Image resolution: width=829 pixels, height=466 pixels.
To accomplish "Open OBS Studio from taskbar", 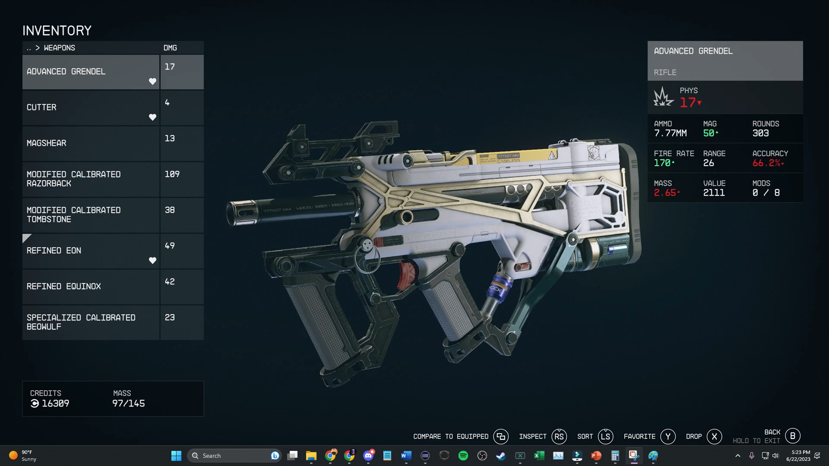I will (x=482, y=456).
